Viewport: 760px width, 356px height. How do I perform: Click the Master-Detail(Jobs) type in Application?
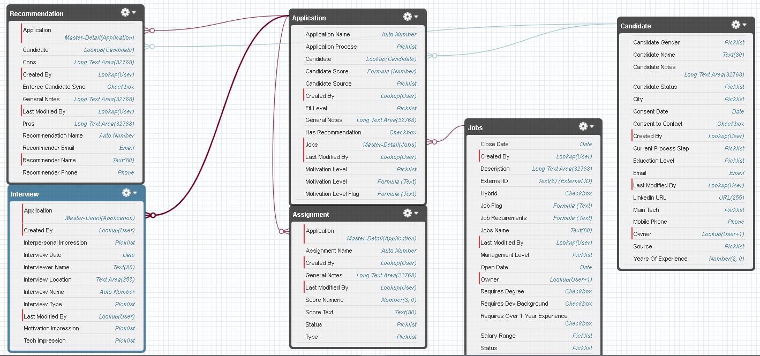[x=389, y=145]
